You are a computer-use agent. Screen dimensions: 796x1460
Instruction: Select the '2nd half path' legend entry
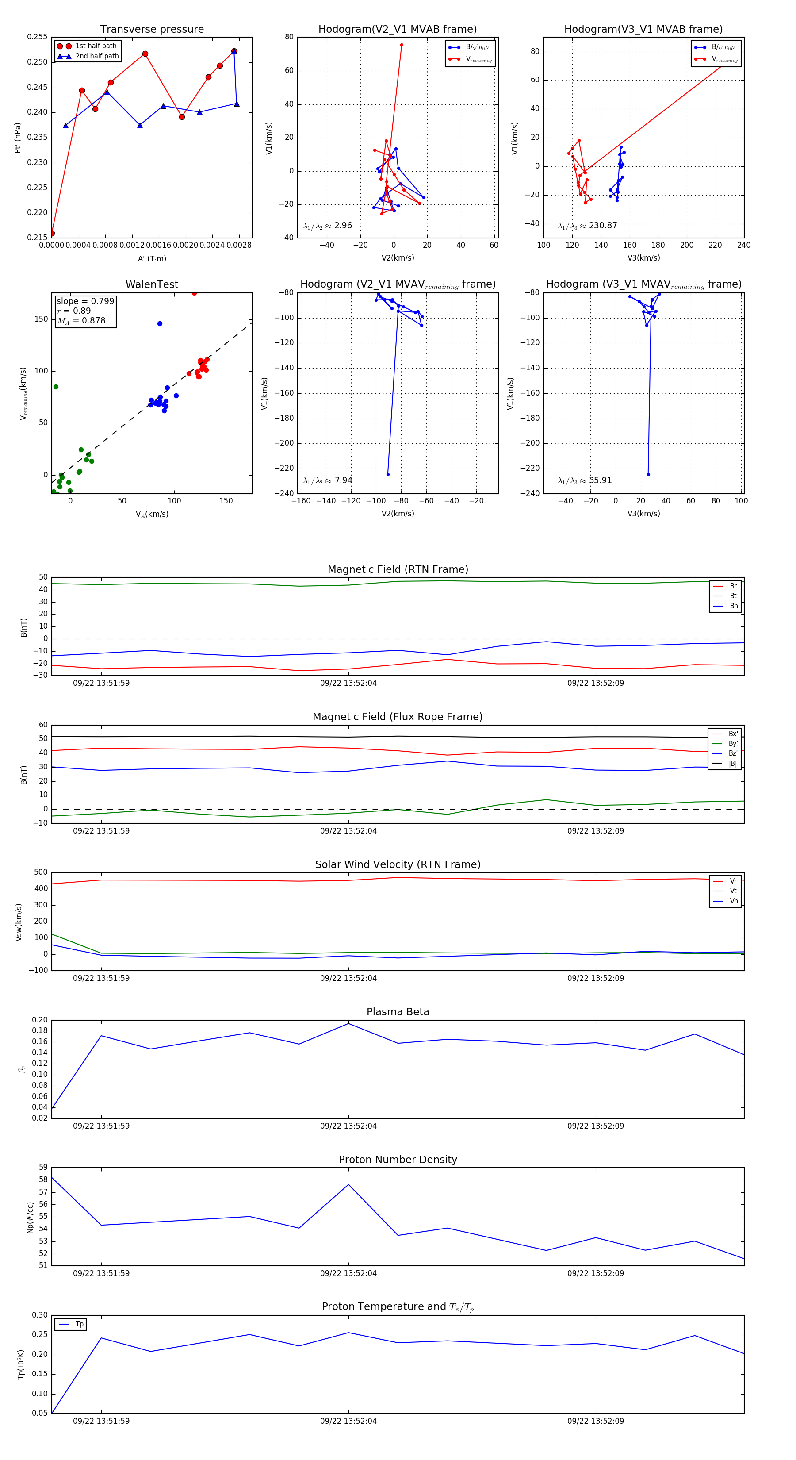point(97,56)
